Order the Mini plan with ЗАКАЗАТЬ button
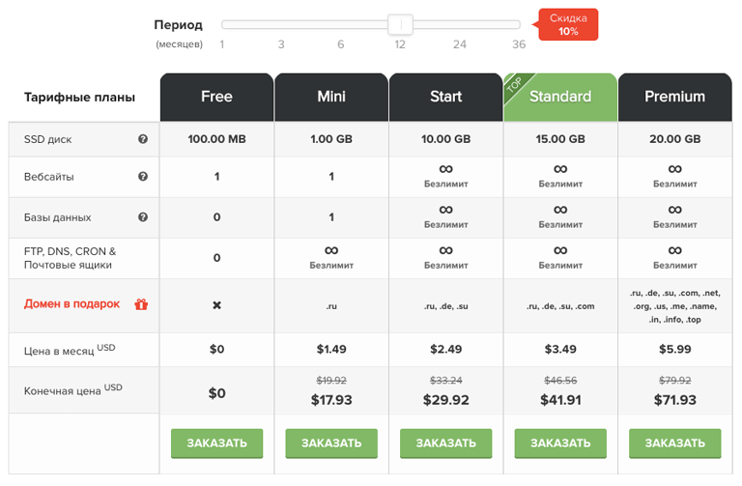 tap(331, 443)
